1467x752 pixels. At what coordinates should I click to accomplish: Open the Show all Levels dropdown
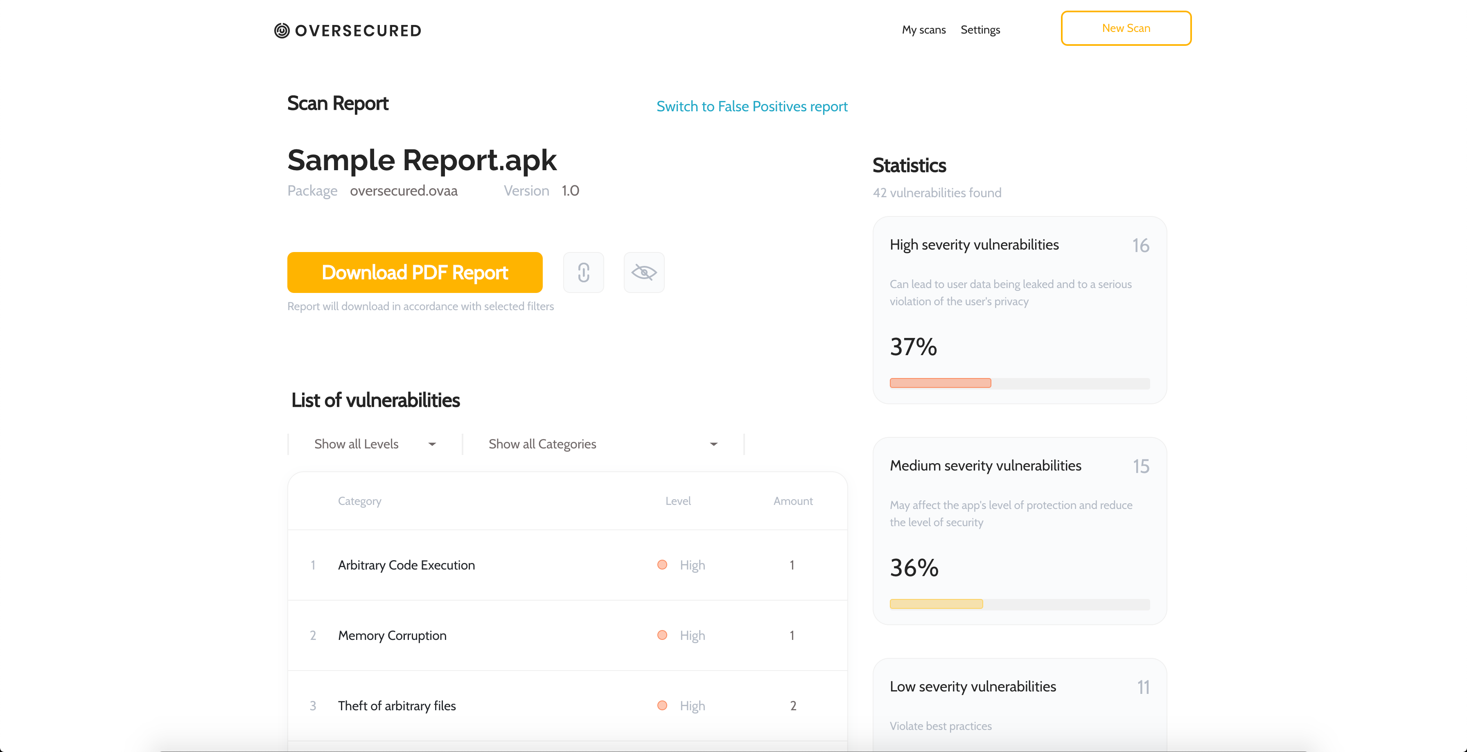pos(375,444)
